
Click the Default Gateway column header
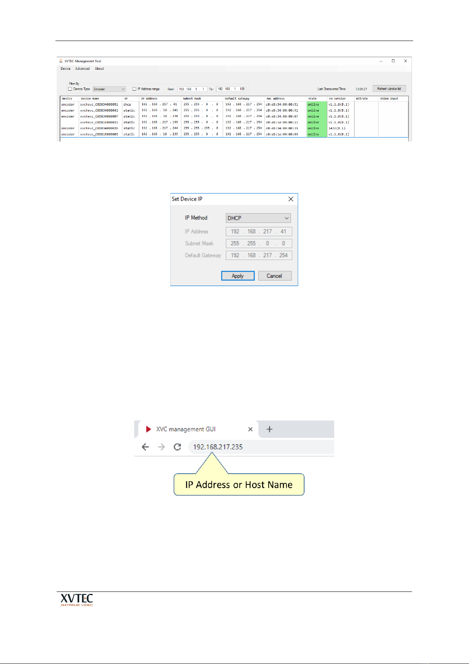tap(244, 99)
